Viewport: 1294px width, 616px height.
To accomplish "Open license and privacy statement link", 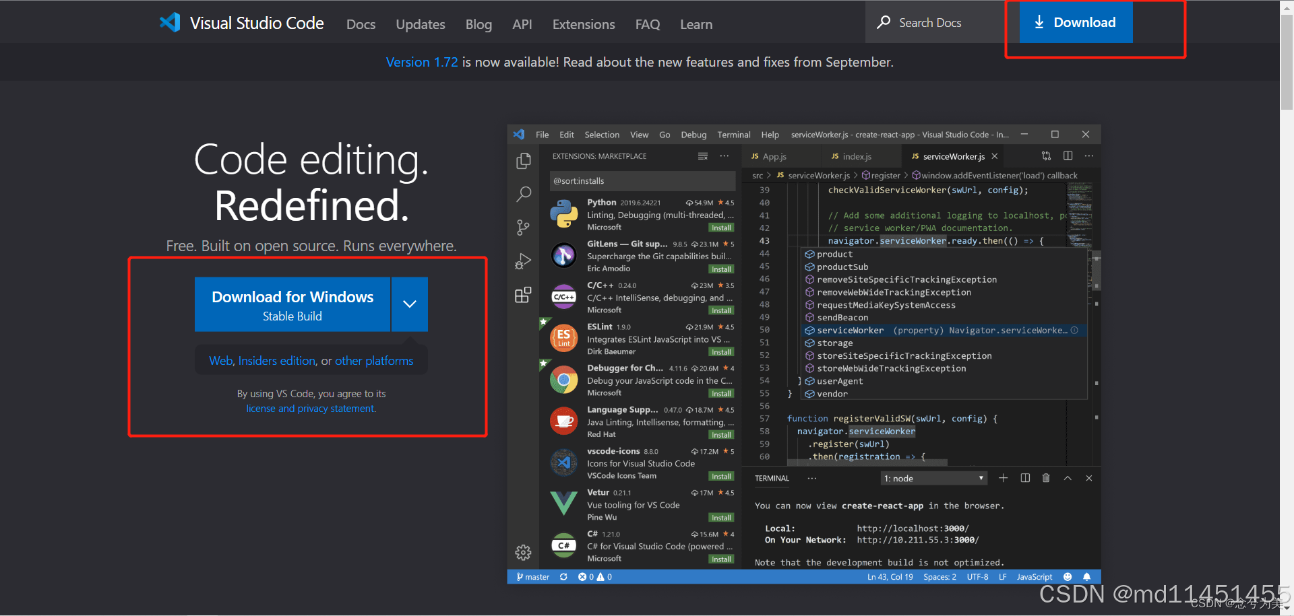I will click(311, 409).
